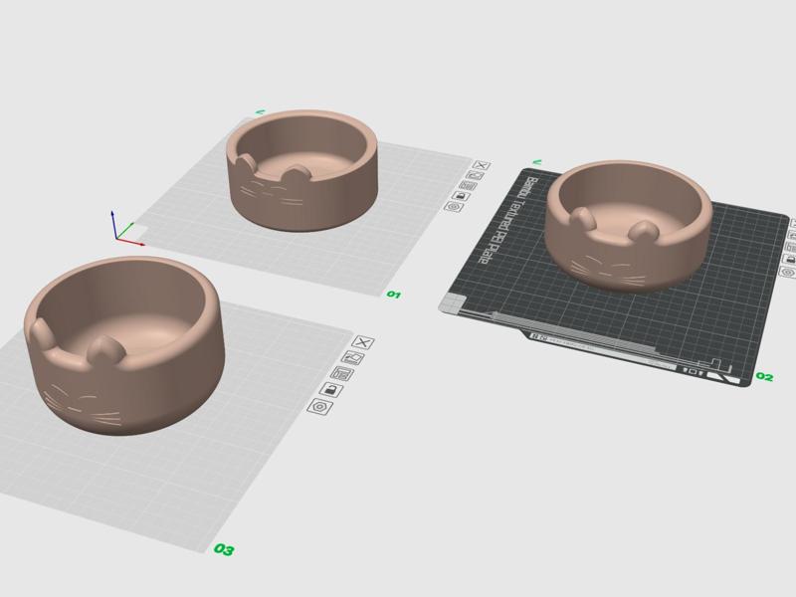Open plate 03 settings hexagon icon
Viewport: 796px width, 597px height.
(x=320, y=407)
